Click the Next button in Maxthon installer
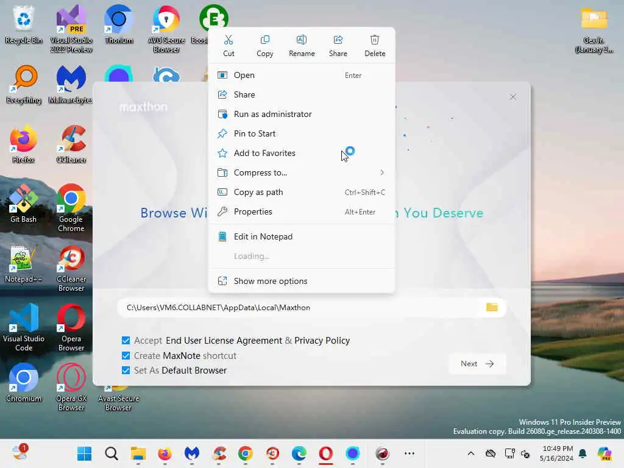 click(477, 364)
